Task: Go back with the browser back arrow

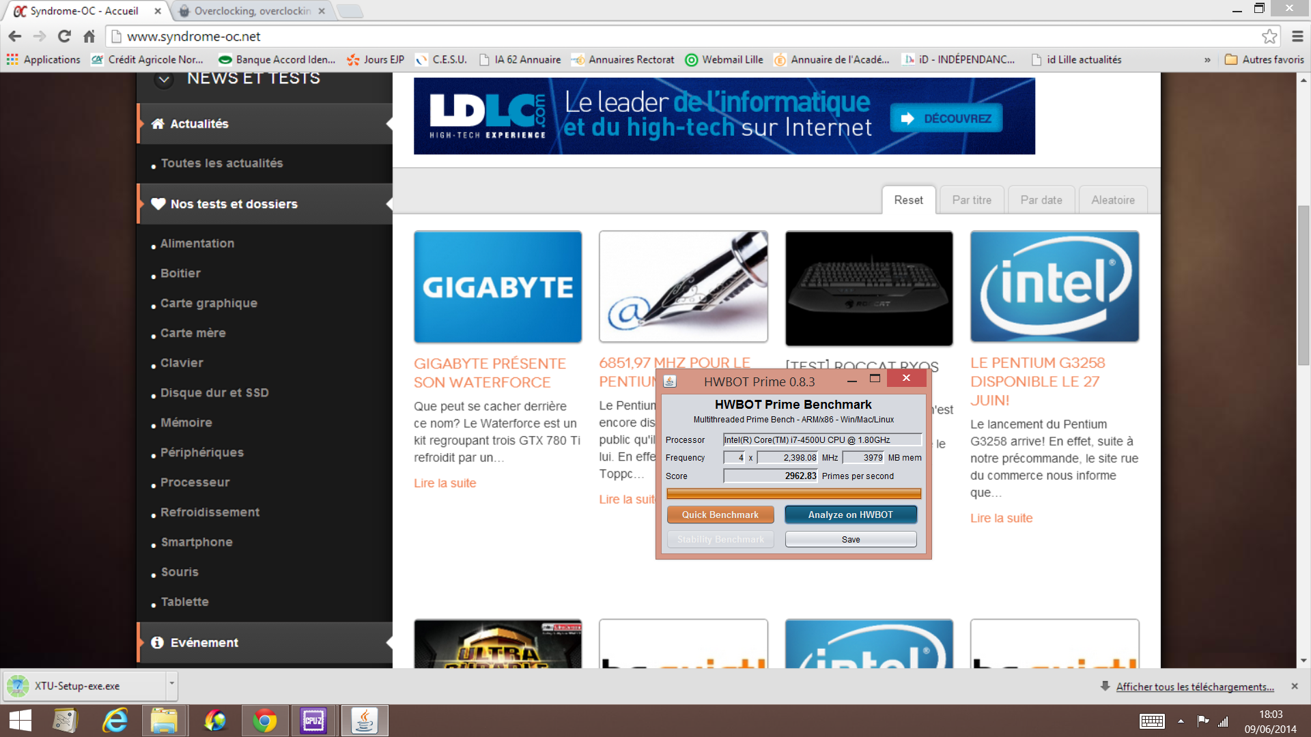Action: 15,36
